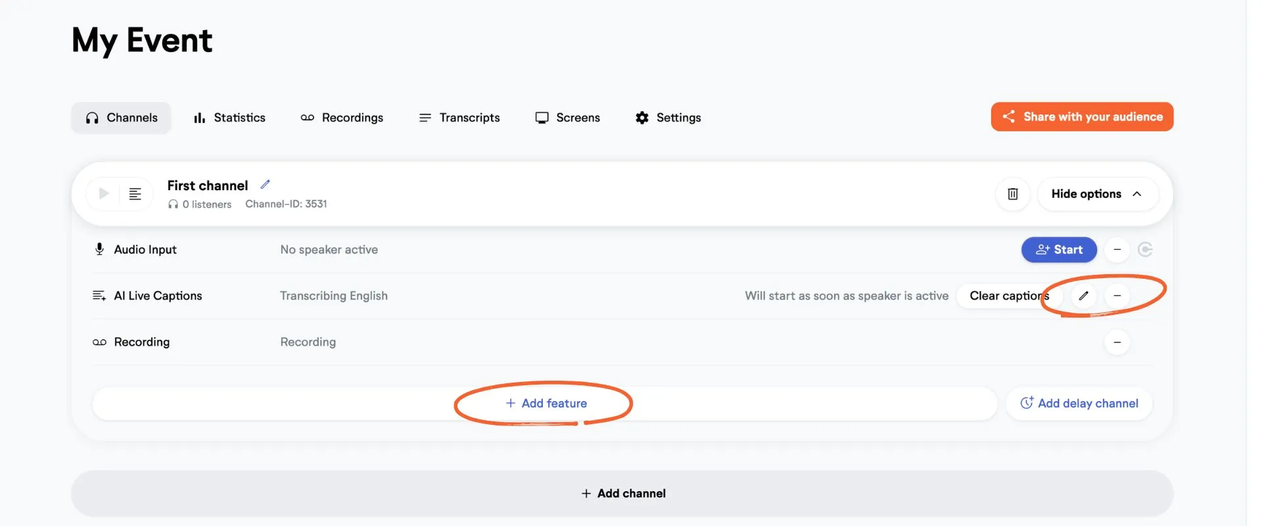This screenshot has height=526, width=1262.
Task: Open the Screens tab
Action: pyautogui.click(x=567, y=118)
